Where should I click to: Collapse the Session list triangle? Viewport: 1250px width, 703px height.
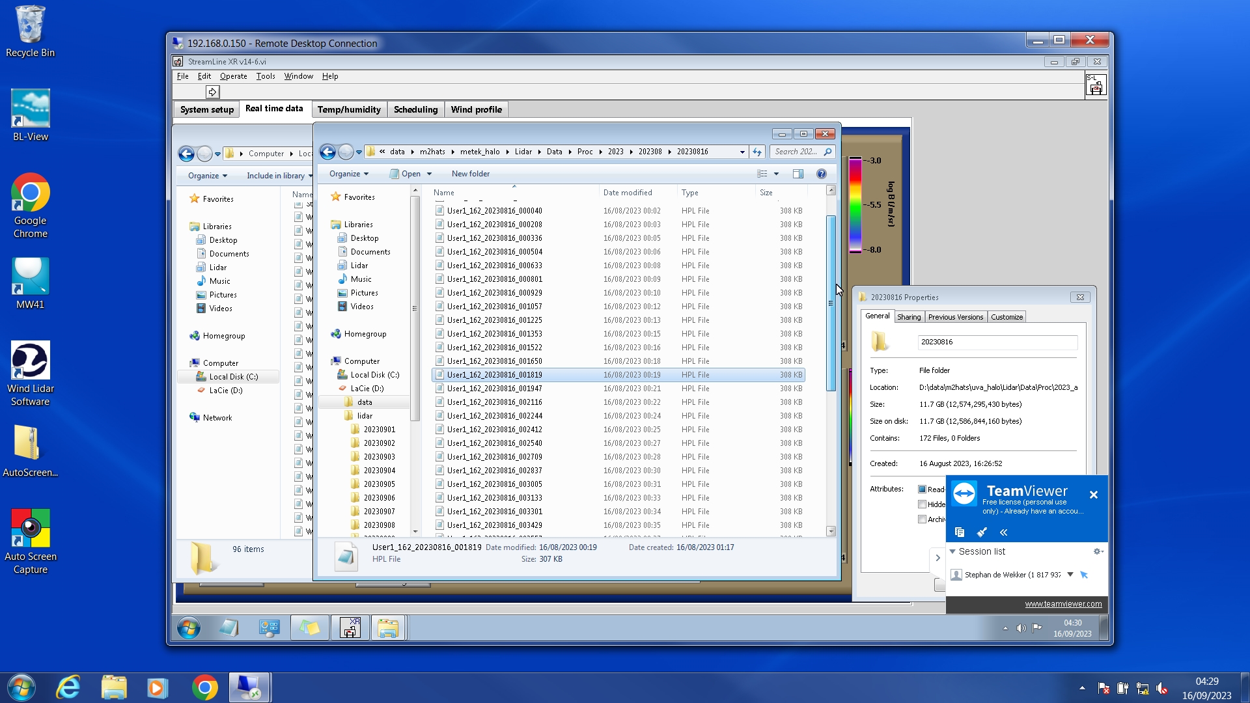[952, 551]
